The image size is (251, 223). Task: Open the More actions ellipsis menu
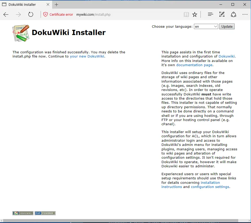pos(245,14)
